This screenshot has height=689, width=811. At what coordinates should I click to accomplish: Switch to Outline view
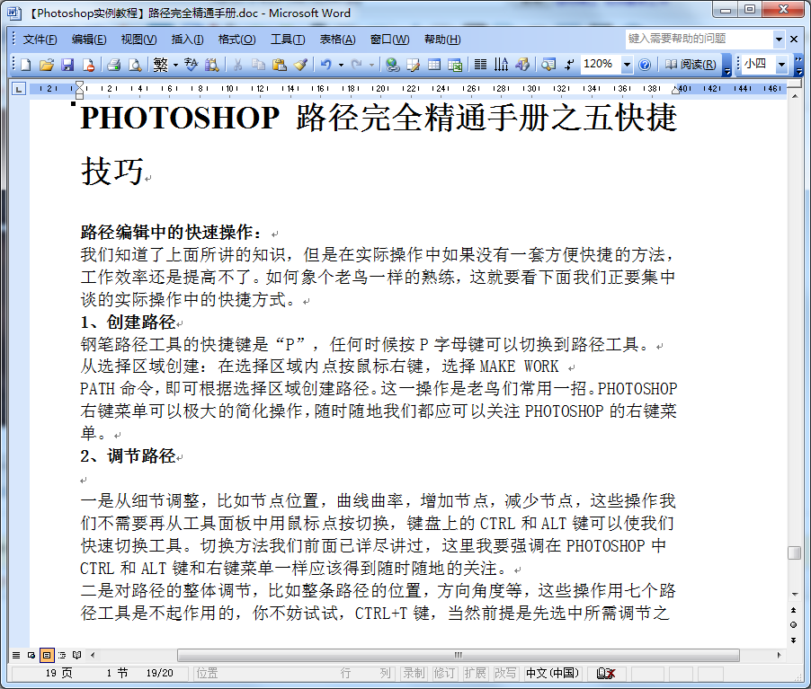click(62, 655)
